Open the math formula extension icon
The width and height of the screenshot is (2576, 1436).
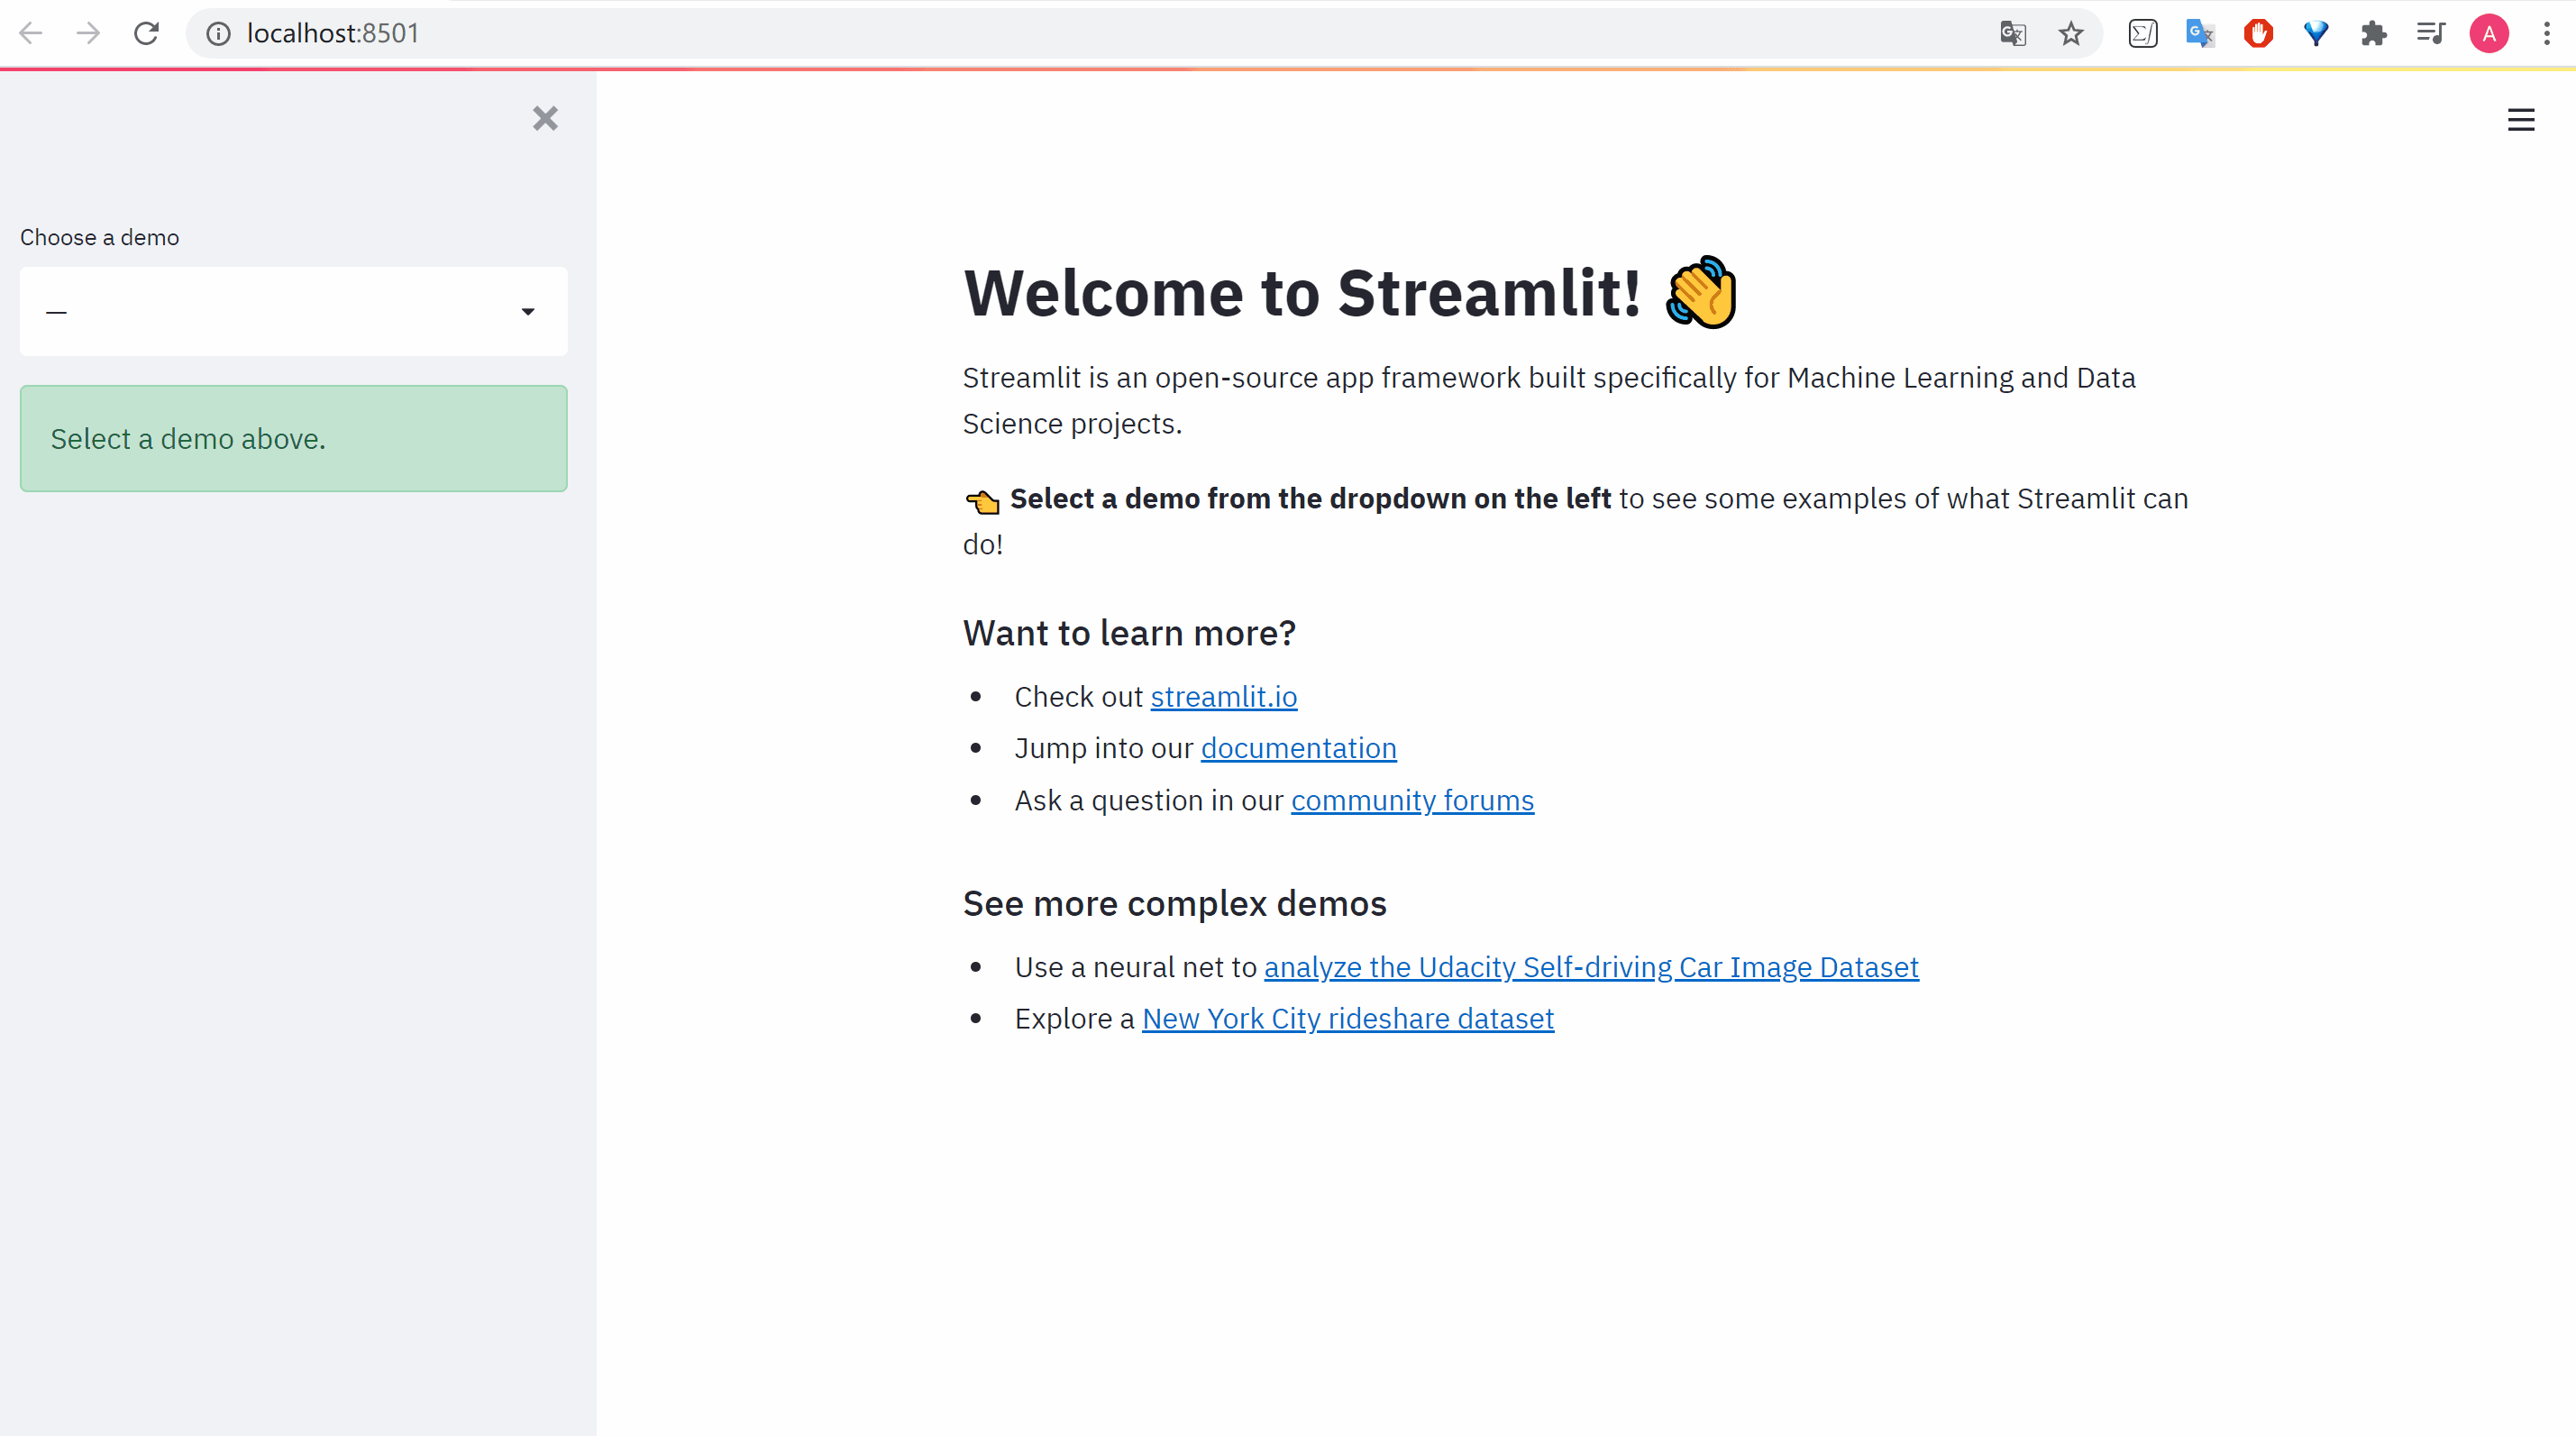click(x=2143, y=34)
